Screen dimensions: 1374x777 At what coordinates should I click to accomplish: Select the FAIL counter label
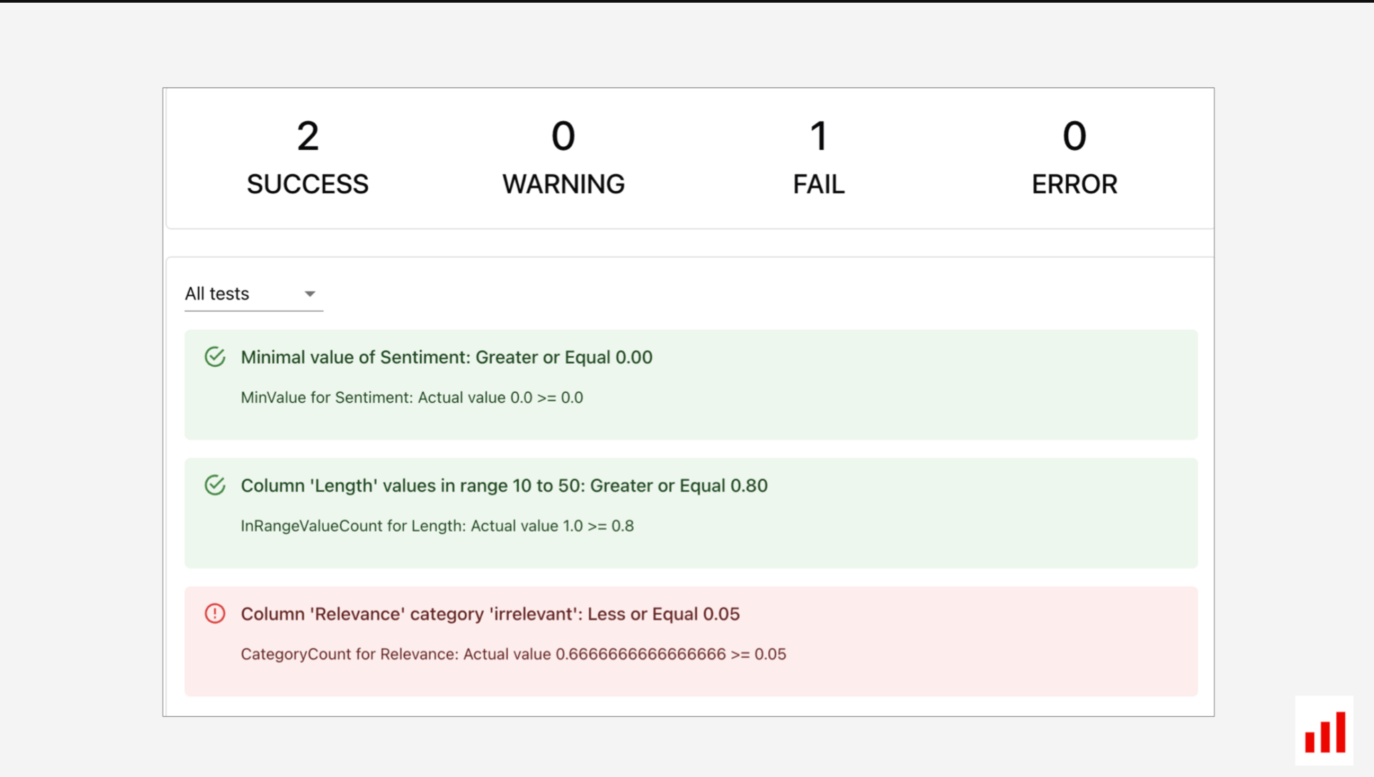[819, 184]
